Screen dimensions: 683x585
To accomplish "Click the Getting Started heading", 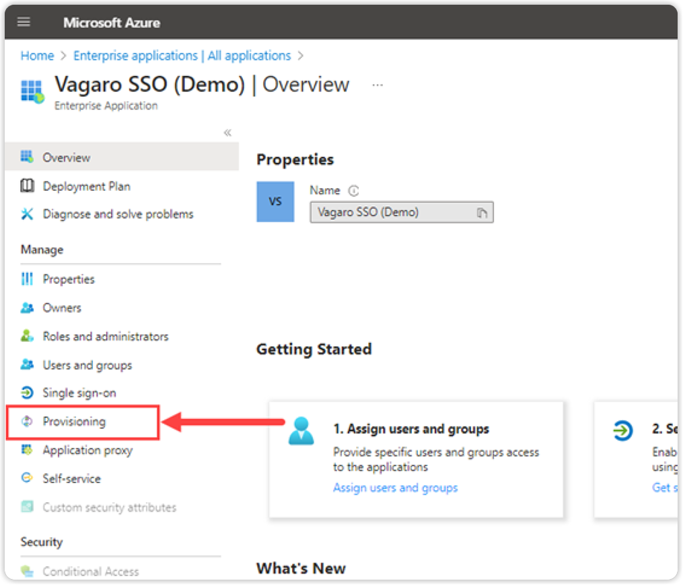I will click(x=314, y=349).
